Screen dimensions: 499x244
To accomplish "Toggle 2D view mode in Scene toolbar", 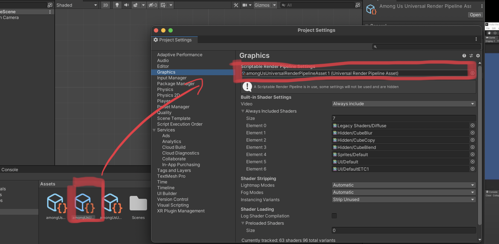I will point(105,5).
